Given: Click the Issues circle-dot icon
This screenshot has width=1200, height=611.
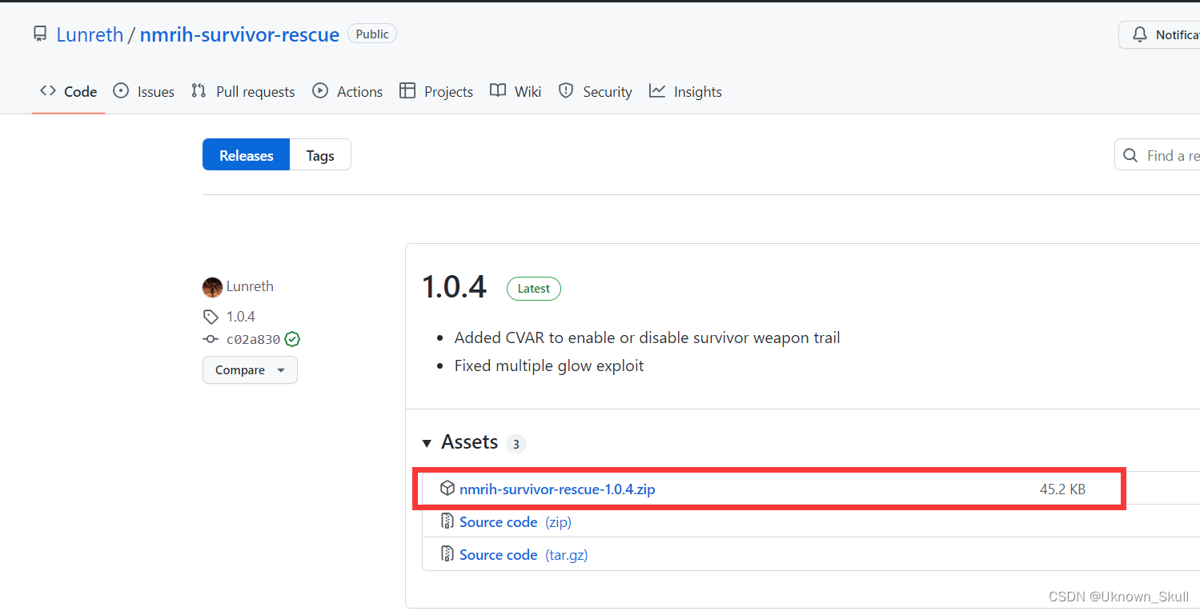Looking at the screenshot, I should (121, 91).
